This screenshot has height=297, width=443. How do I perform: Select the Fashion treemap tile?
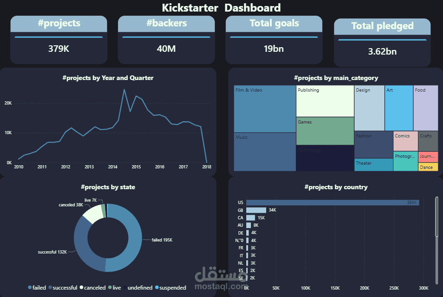click(374, 144)
